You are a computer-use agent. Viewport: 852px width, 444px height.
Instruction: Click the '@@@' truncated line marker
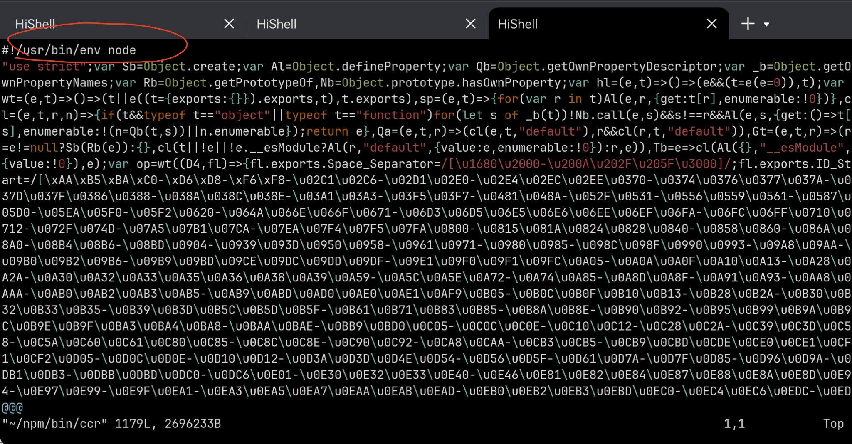(12, 407)
